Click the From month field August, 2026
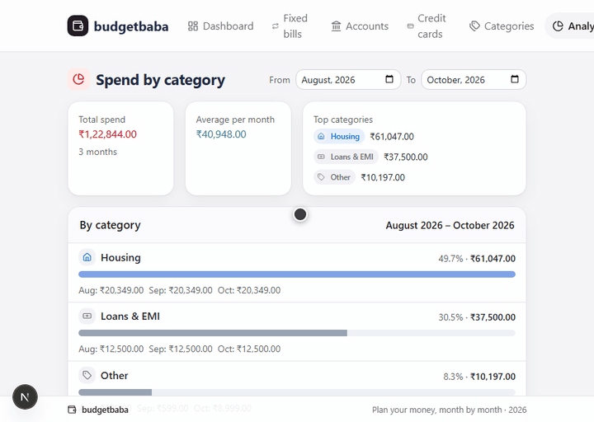 point(348,79)
